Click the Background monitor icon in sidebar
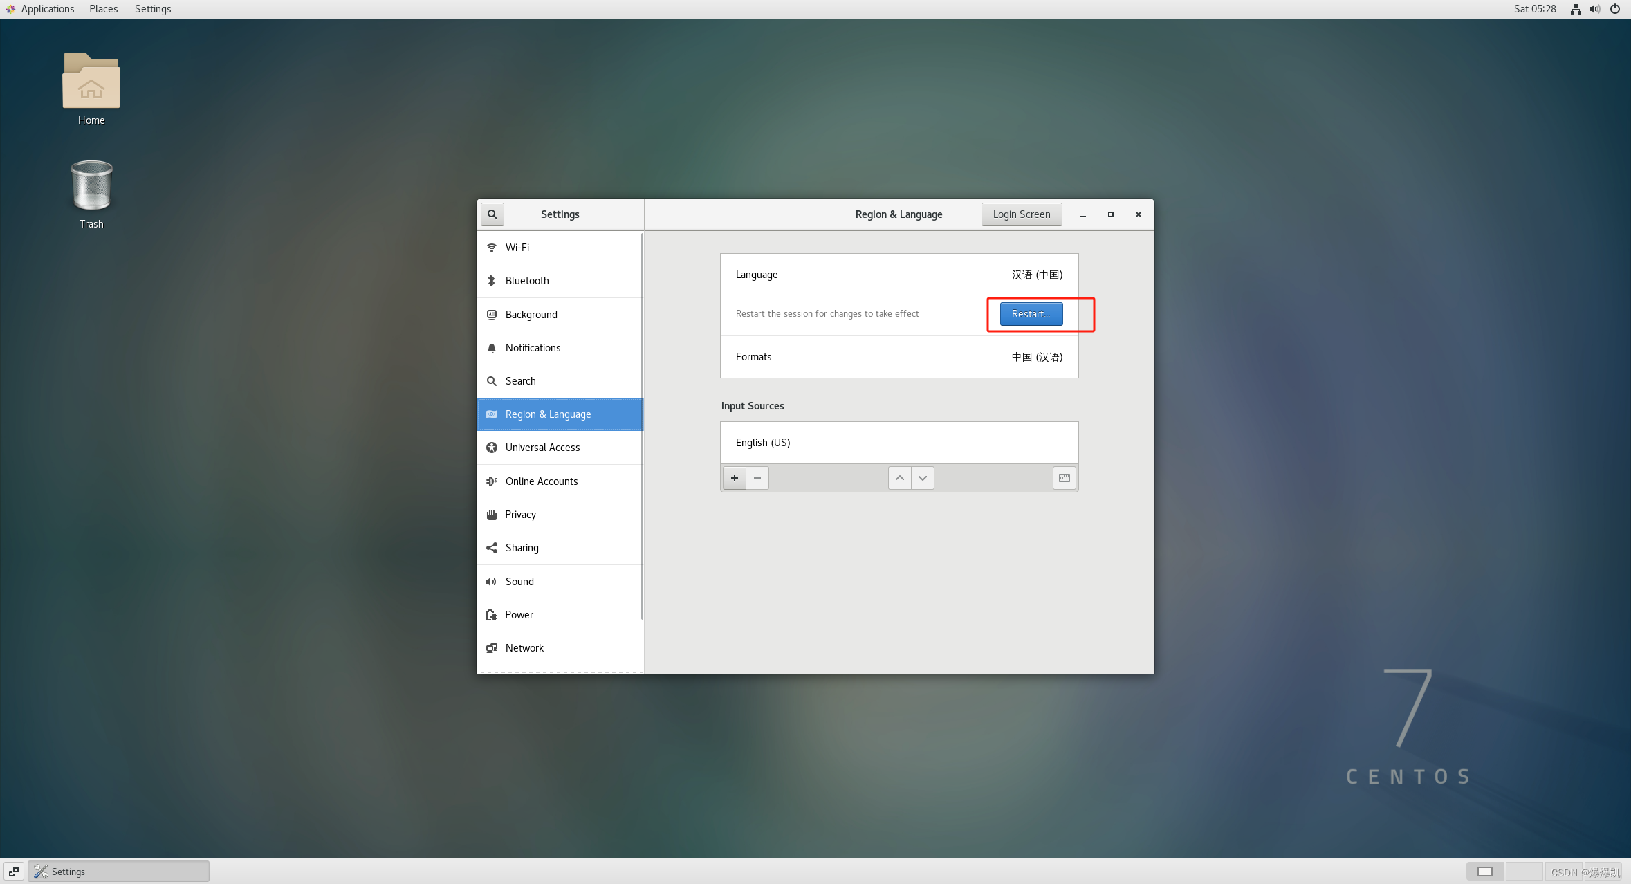The width and height of the screenshot is (1631, 884). pyautogui.click(x=492, y=315)
